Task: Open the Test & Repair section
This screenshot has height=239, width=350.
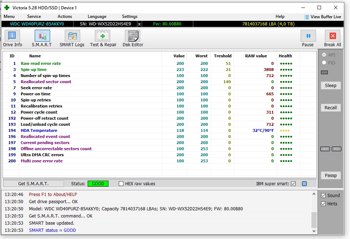Action: point(103,38)
